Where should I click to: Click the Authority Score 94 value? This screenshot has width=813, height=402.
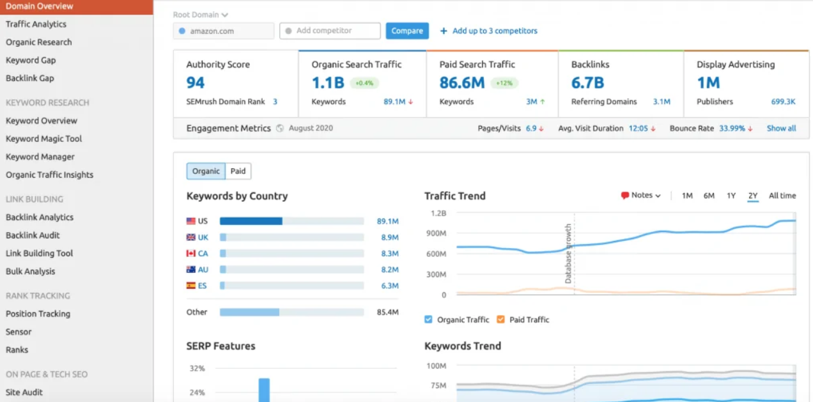(196, 83)
